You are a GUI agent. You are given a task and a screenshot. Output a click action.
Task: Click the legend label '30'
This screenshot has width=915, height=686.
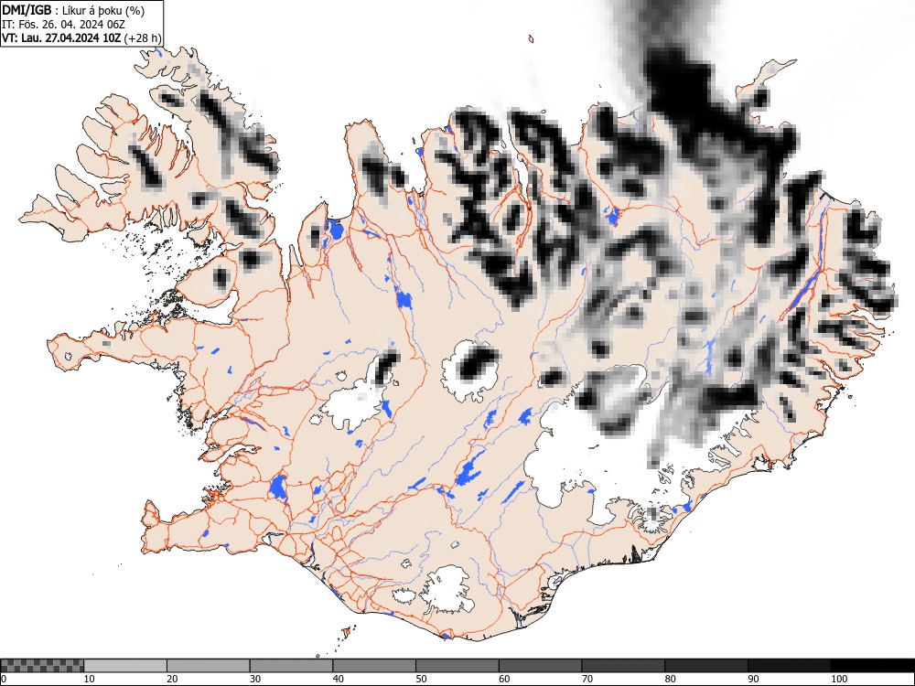pos(255,679)
